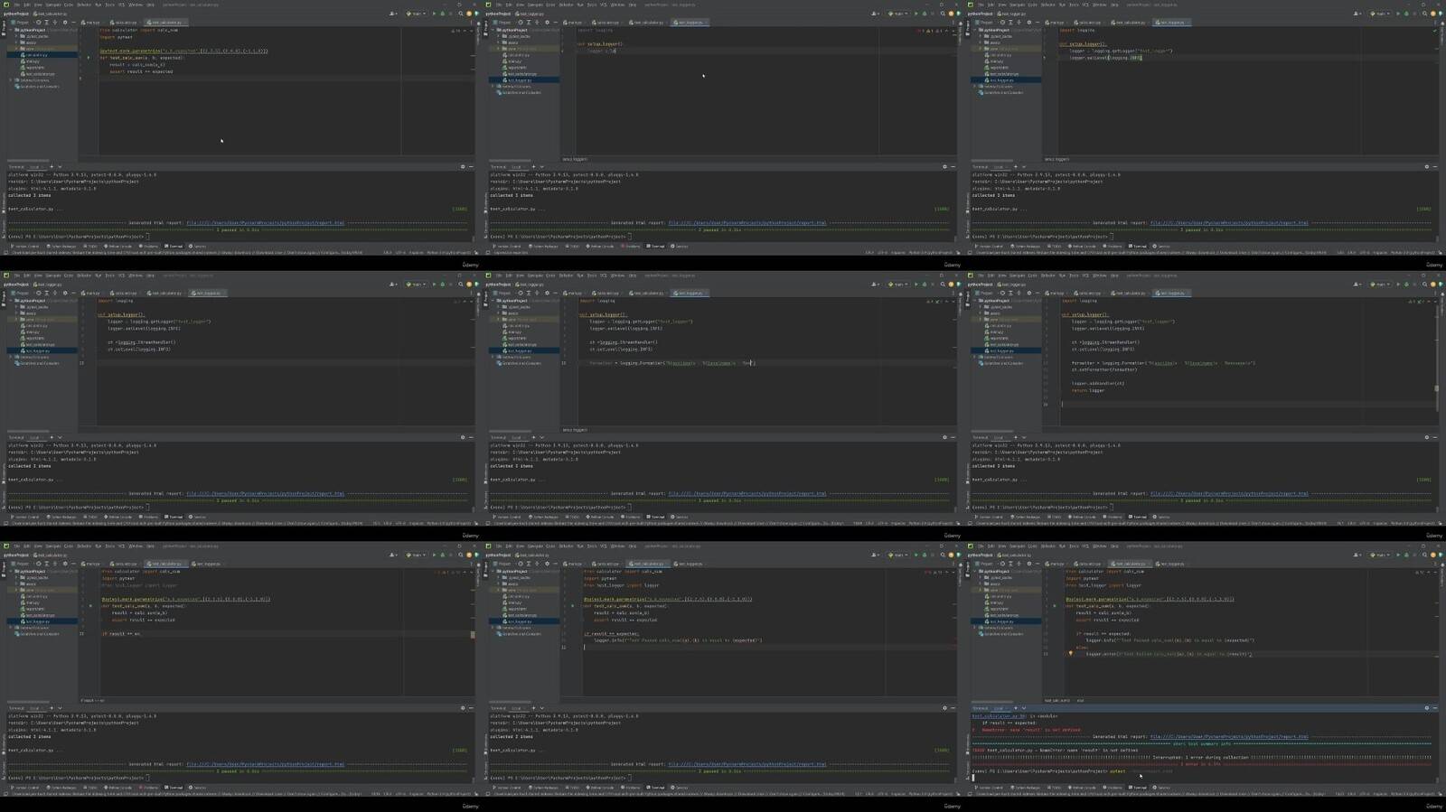This screenshot has width=1446, height=812.
Task: Collapse the venv folder in bottom-right frame
Action: coord(981,590)
